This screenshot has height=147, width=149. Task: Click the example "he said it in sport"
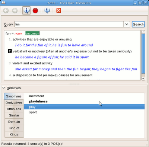pos(74,57)
